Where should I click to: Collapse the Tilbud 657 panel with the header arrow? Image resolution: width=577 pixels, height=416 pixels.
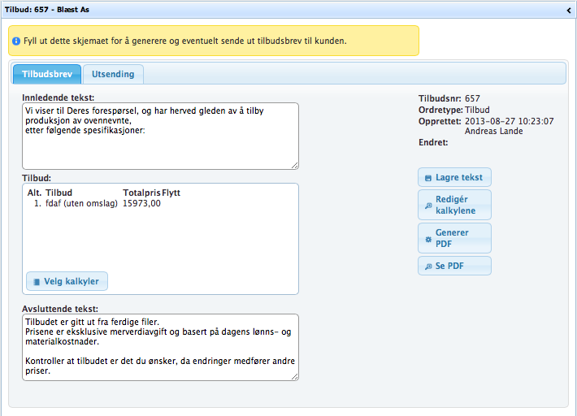[569, 10]
